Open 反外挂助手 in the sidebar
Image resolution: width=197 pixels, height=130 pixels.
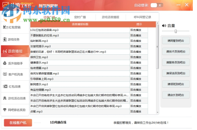coord(15,63)
